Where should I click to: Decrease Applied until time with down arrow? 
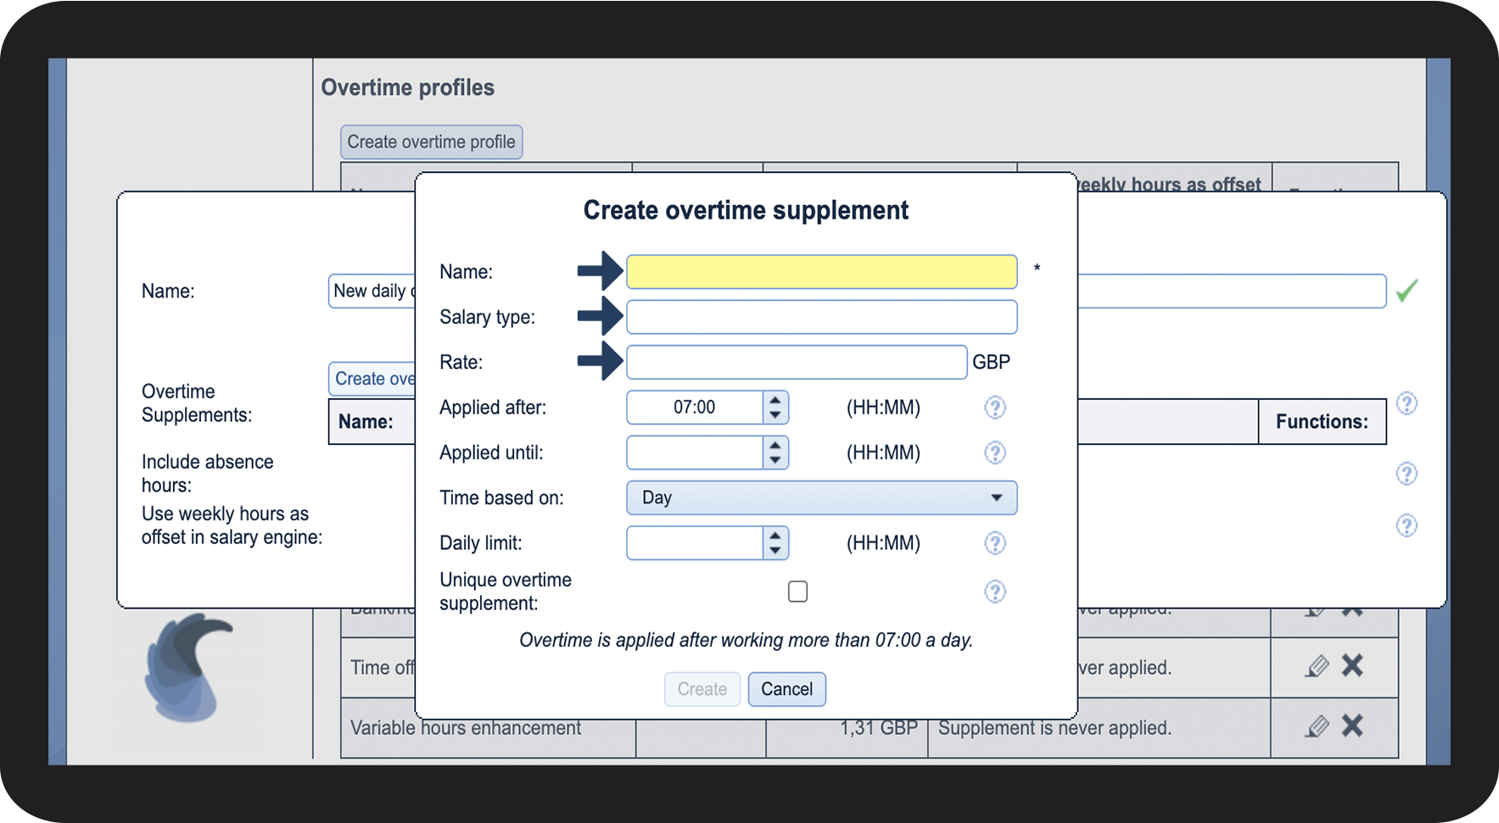pos(775,460)
